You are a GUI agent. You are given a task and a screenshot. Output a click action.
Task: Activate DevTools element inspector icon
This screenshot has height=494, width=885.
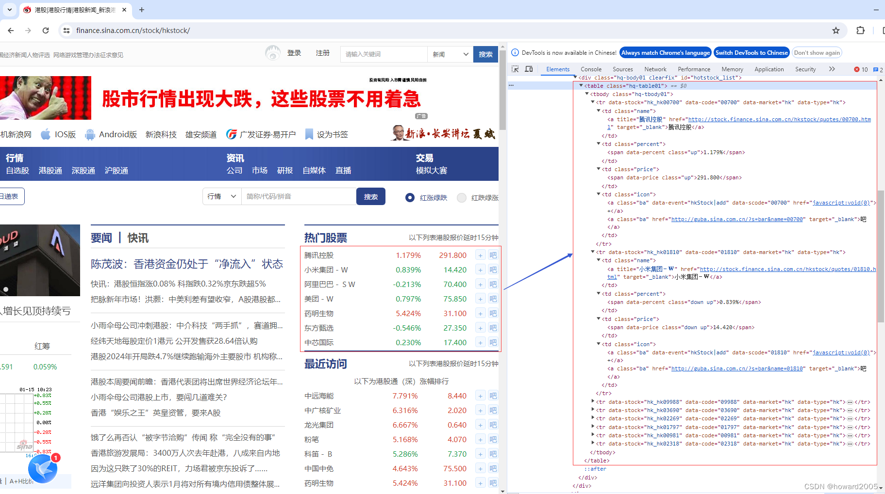click(x=515, y=69)
